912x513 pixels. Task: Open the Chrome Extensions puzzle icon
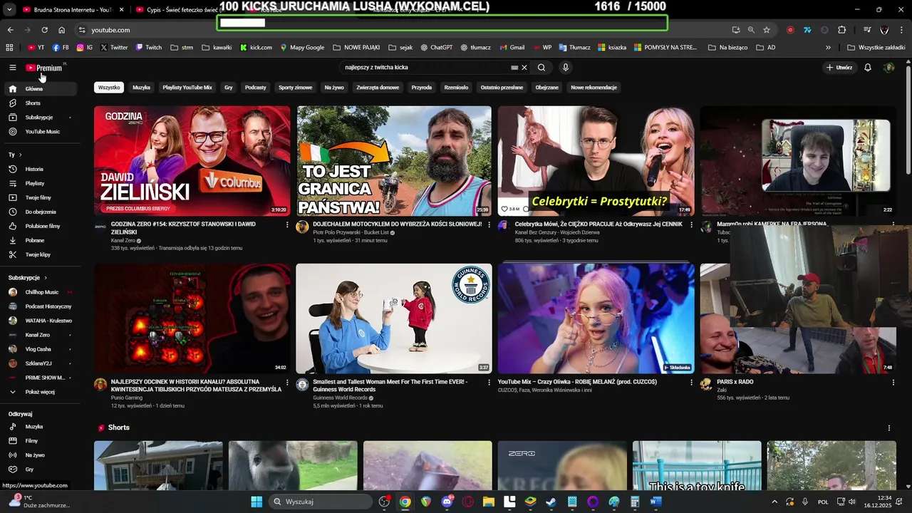842,30
